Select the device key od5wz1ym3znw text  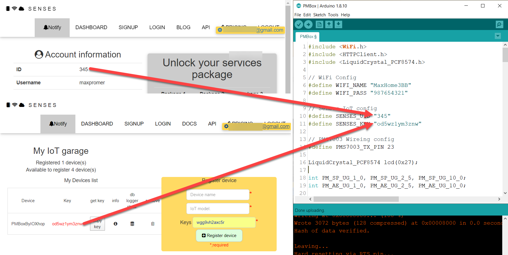tap(67, 224)
